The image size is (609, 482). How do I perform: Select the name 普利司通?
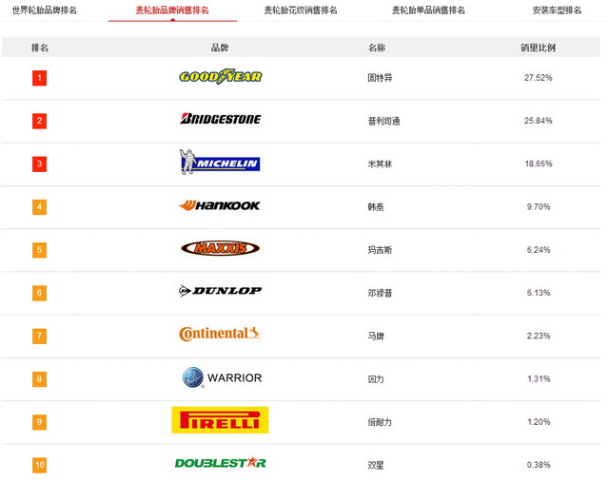click(383, 121)
